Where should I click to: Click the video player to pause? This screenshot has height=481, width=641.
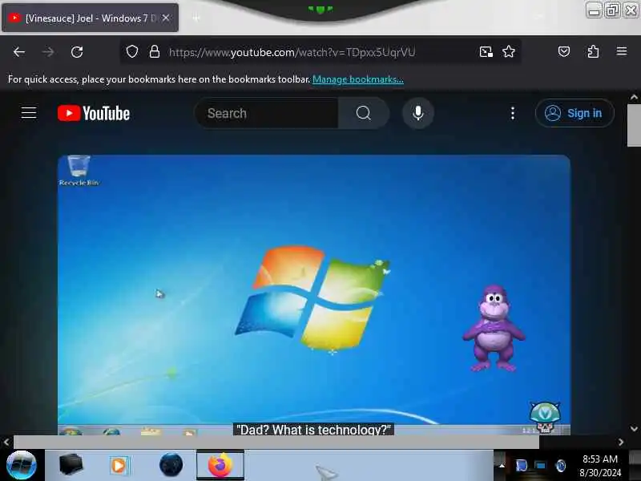[314, 293]
